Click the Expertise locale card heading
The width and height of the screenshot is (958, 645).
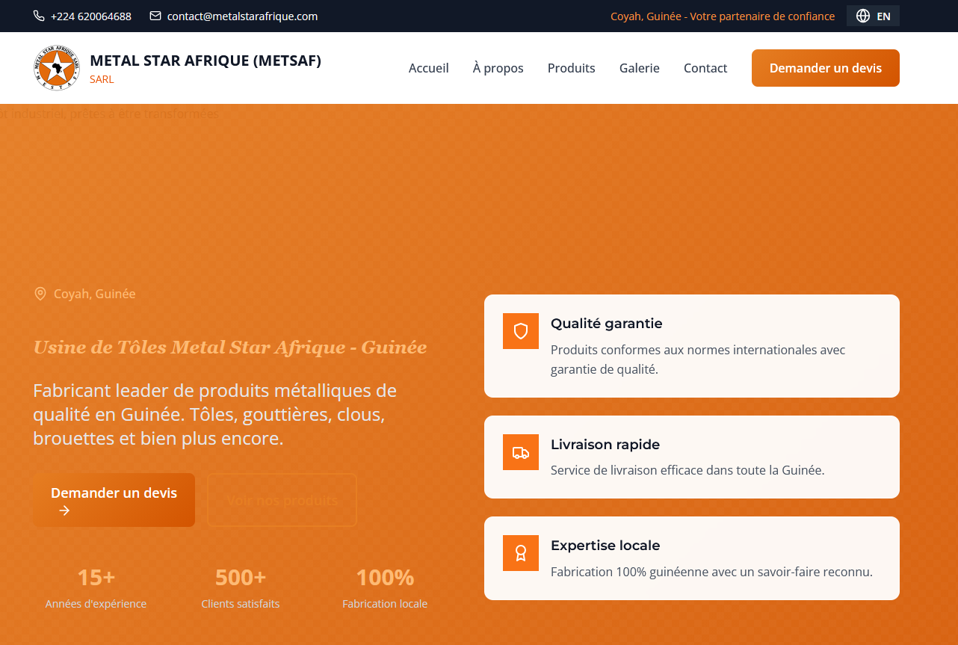(605, 546)
